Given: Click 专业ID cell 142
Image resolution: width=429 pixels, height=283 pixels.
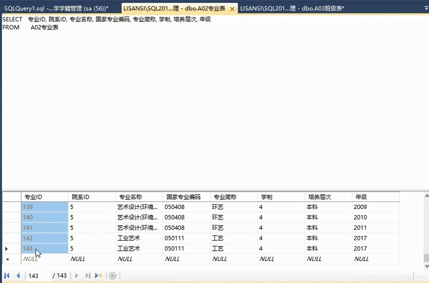Looking at the screenshot, I should 45,238.
